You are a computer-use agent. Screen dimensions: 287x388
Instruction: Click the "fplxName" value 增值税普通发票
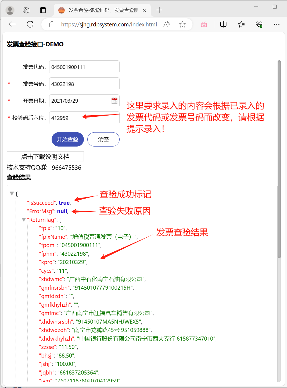click(x=104, y=237)
